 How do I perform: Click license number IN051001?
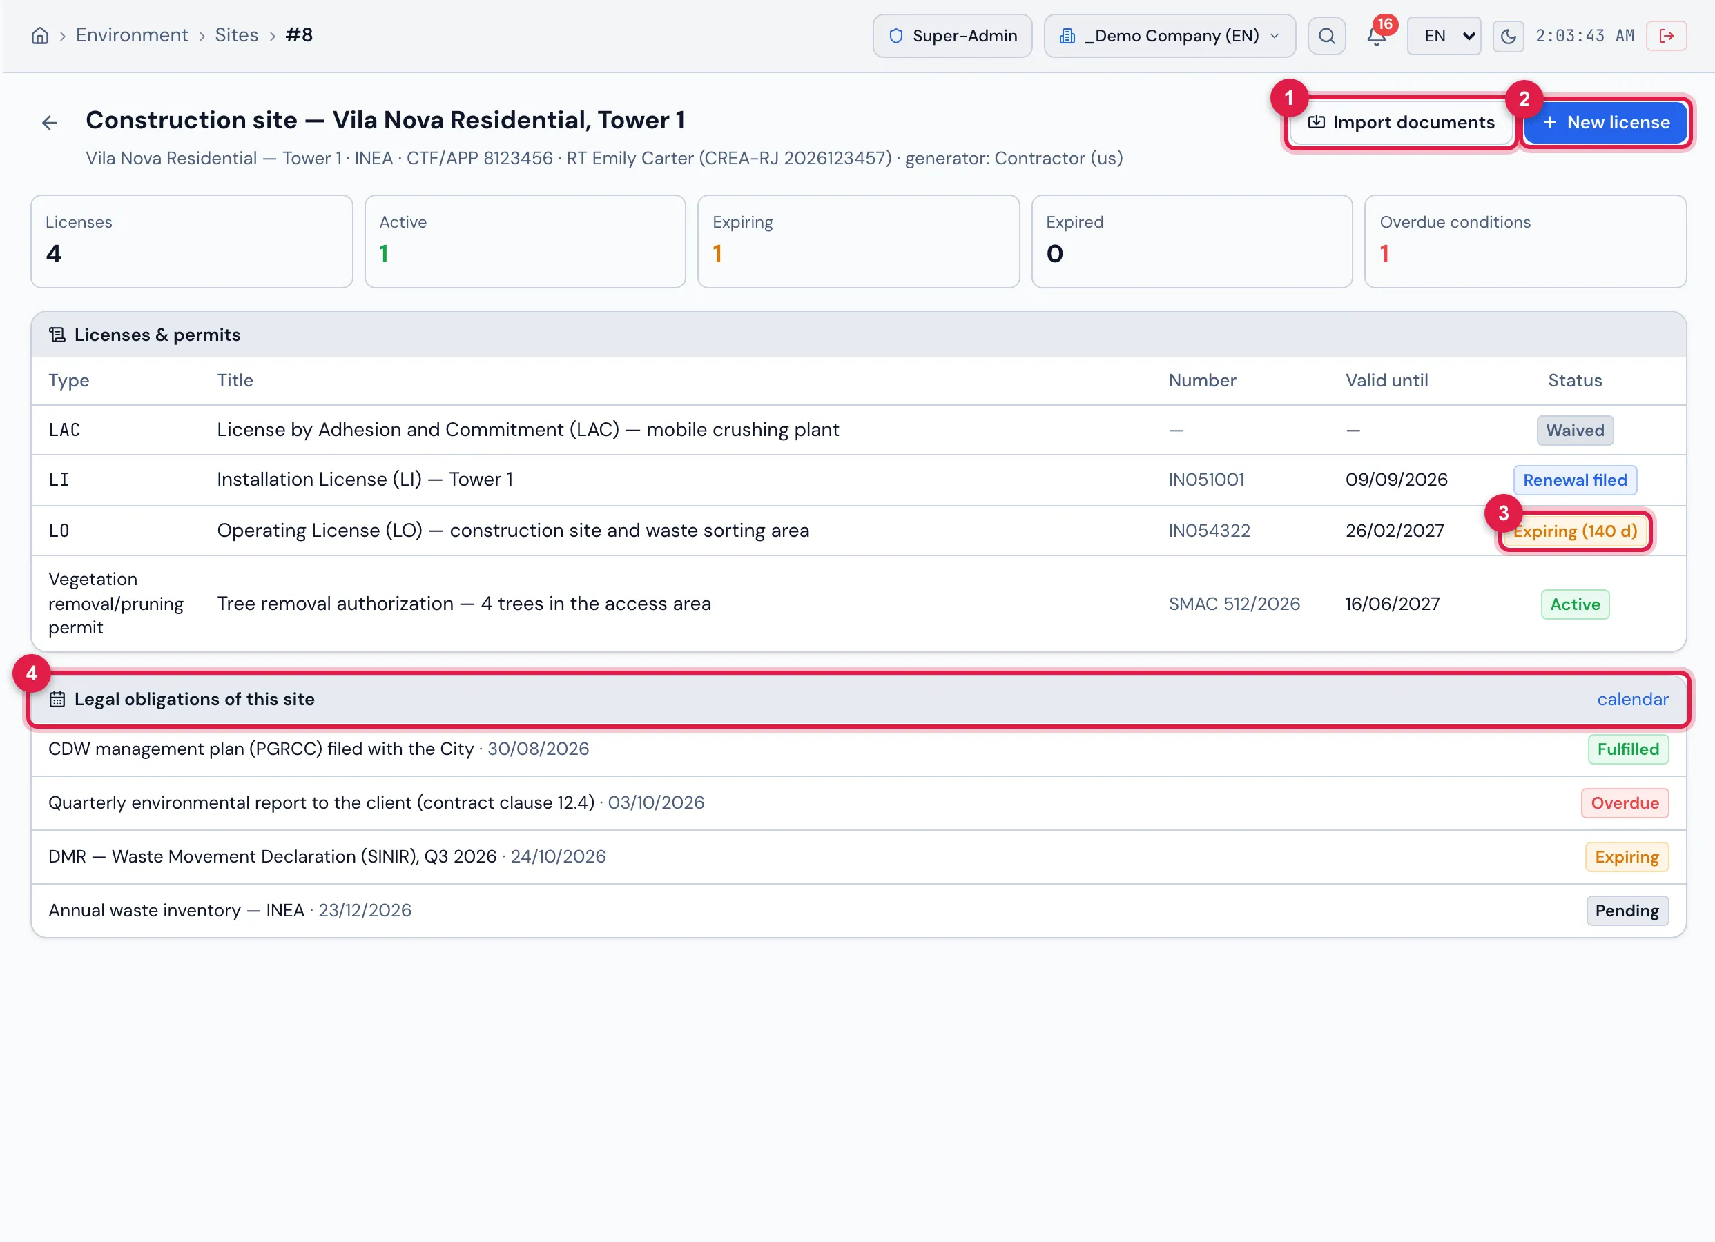(1206, 480)
